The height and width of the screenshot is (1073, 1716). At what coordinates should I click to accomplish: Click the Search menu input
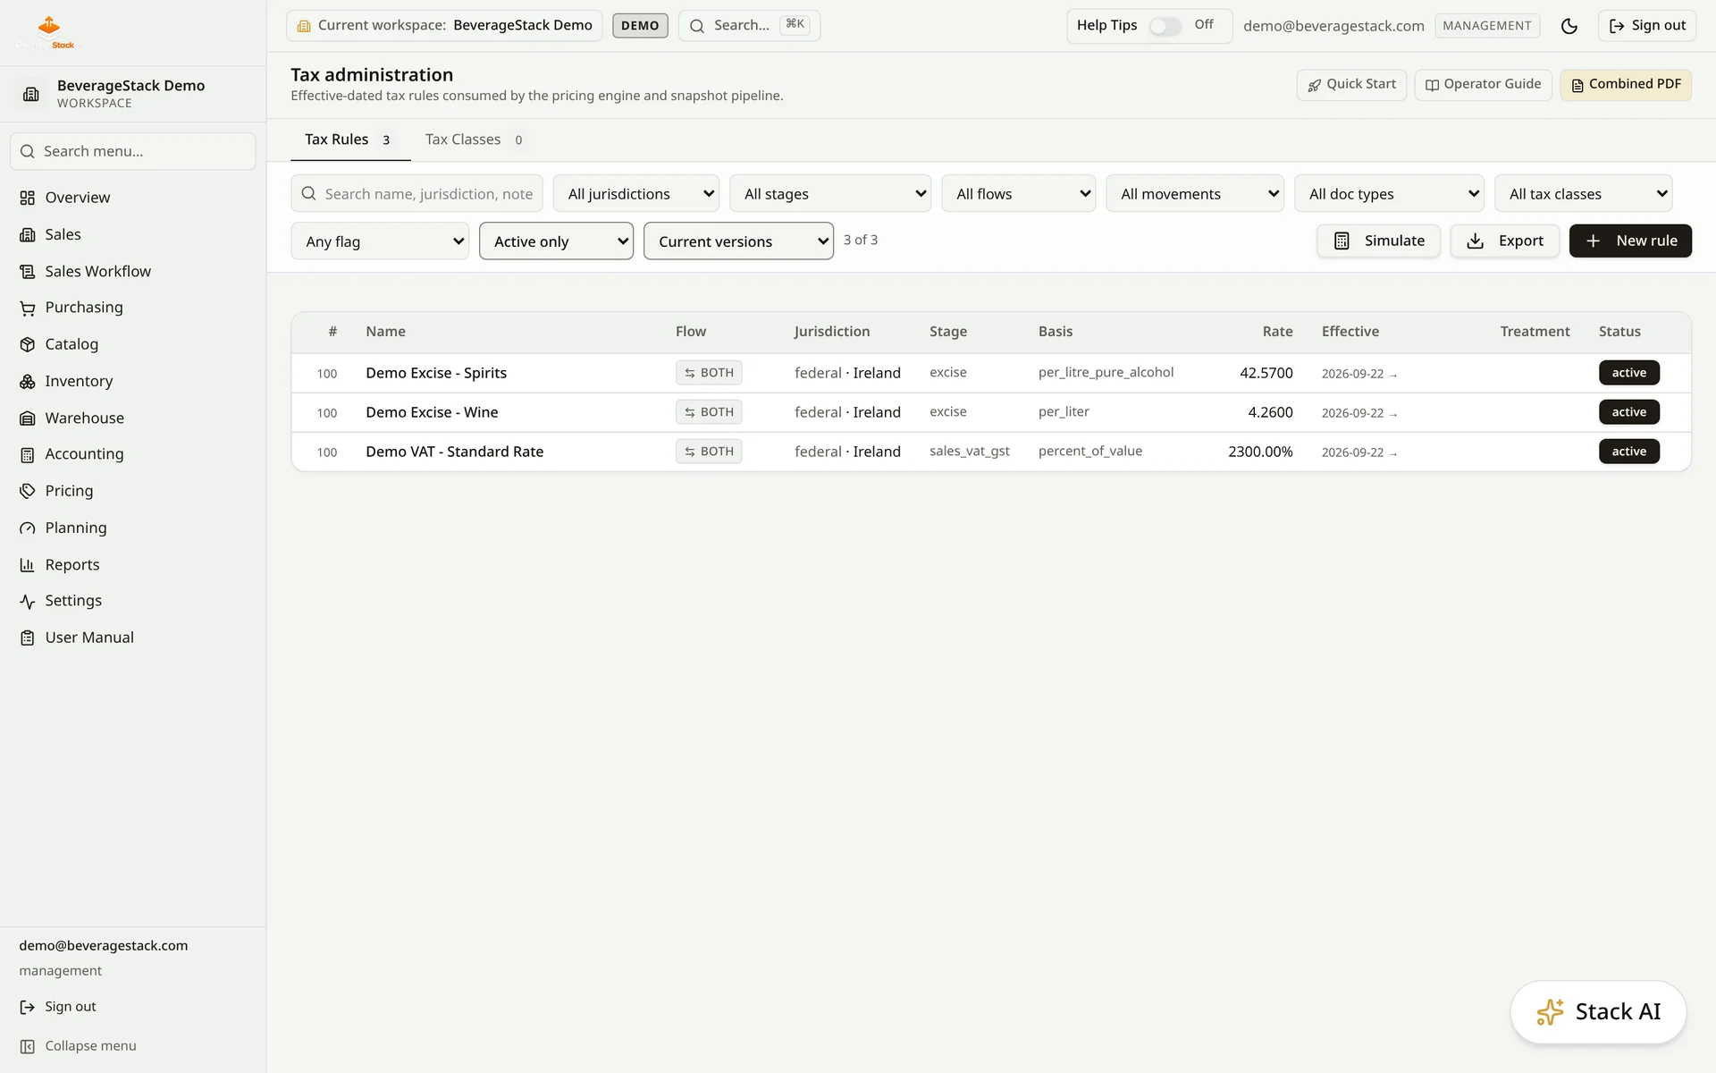pos(133,152)
